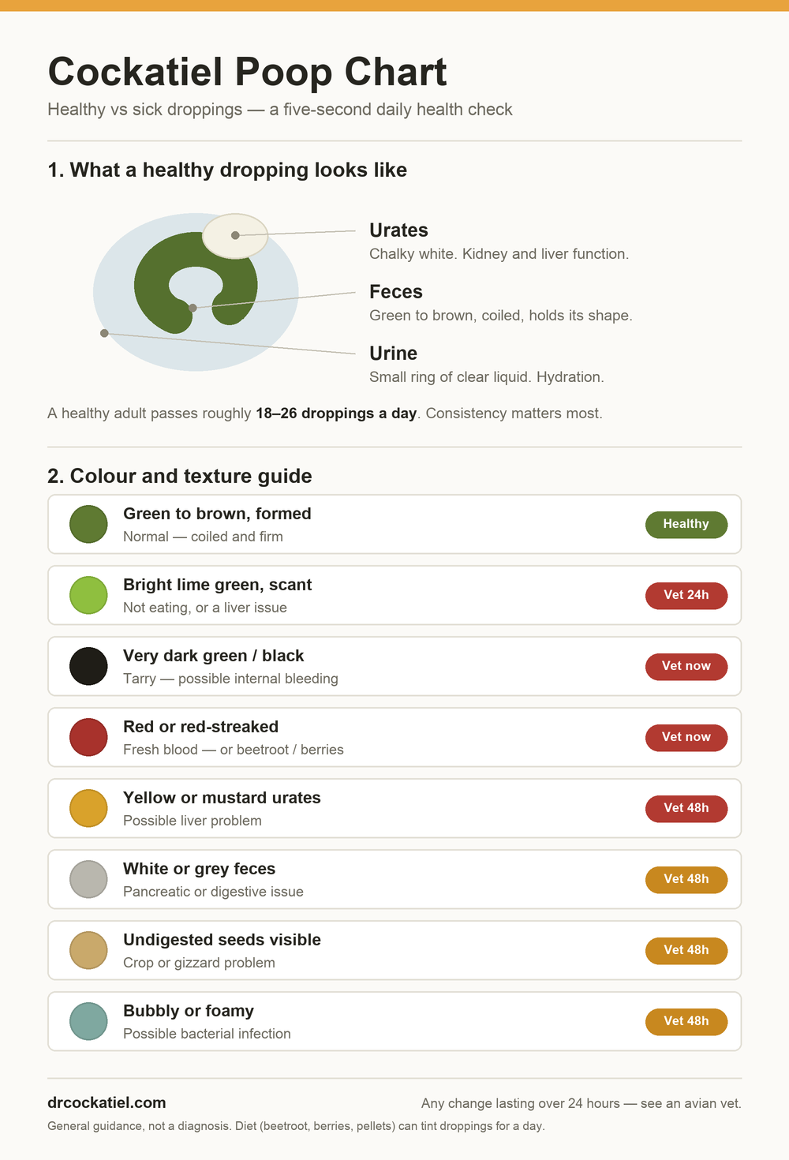Click Vet 48h badge for yellow urates
This screenshot has height=1160, width=789.
click(x=686, y=809)
